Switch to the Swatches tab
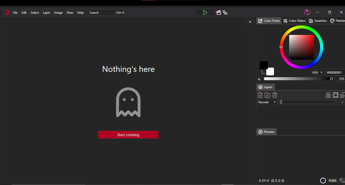Image resolution: width=345 pixels, height=185 pixels. pos(318,20)
